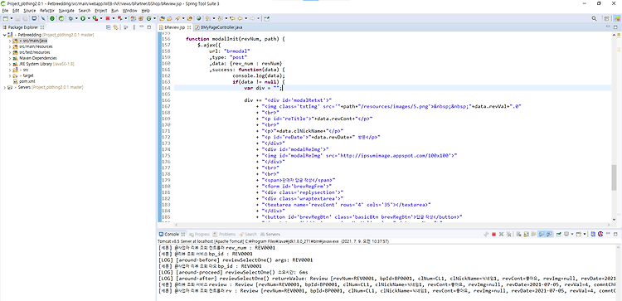Viewport: 622px width, 301px height.
Task: Toggle console Word Wrap icon
Action: click(533, 235)
